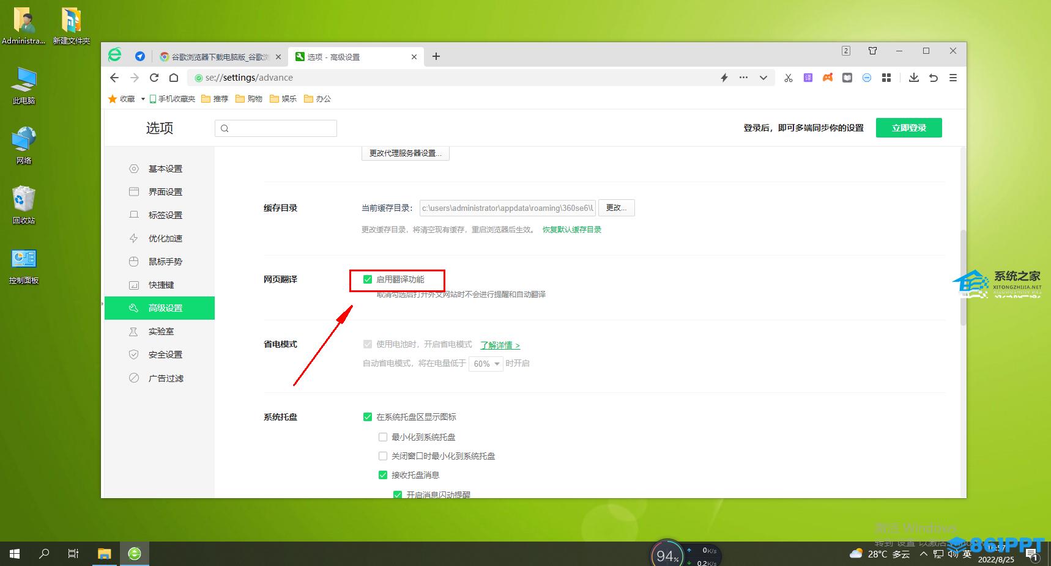Uncheck 在系统托盘区显示图标 checkbox
This screenshot has height=566, width=1051.
pyautogui.click(x=368, y=417)
